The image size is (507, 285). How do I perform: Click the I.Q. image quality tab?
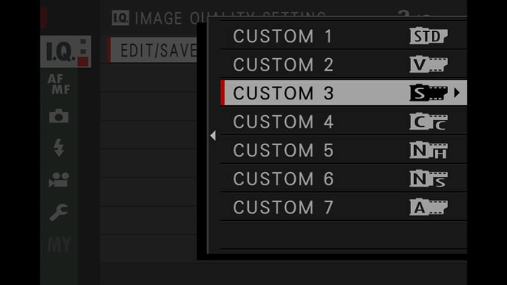[66, 52]
